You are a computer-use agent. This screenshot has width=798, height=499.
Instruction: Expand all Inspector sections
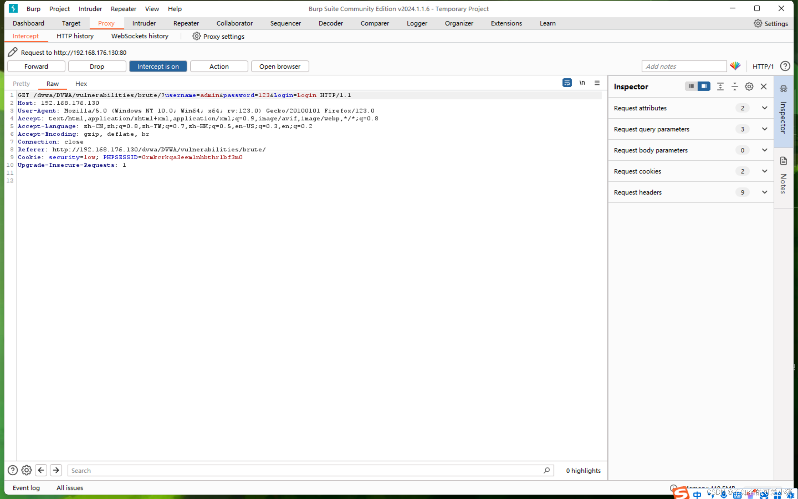(720, 86)
